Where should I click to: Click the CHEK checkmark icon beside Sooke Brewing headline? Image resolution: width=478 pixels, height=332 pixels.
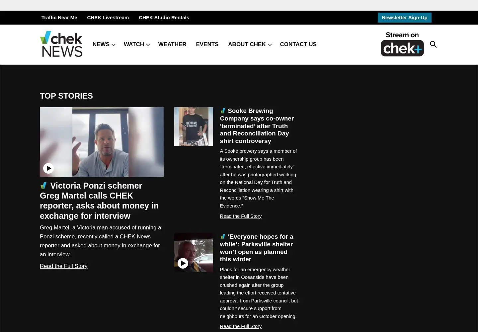(223, 111)
